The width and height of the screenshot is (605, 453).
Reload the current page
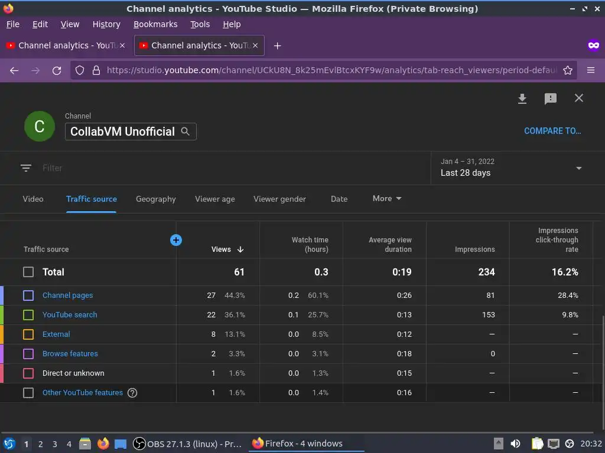[57, 71]
